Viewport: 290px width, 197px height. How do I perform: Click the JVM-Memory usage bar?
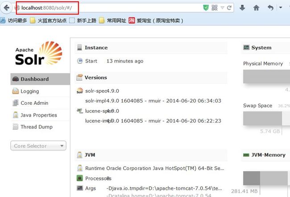click(x=265, y=178)
